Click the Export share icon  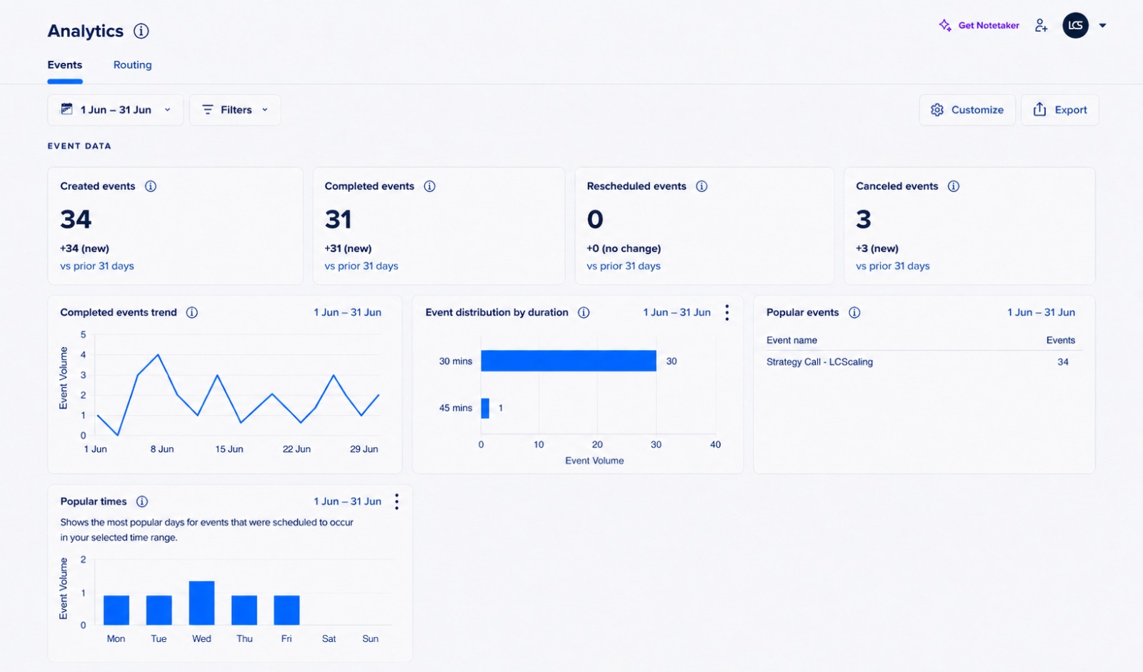1039,109
